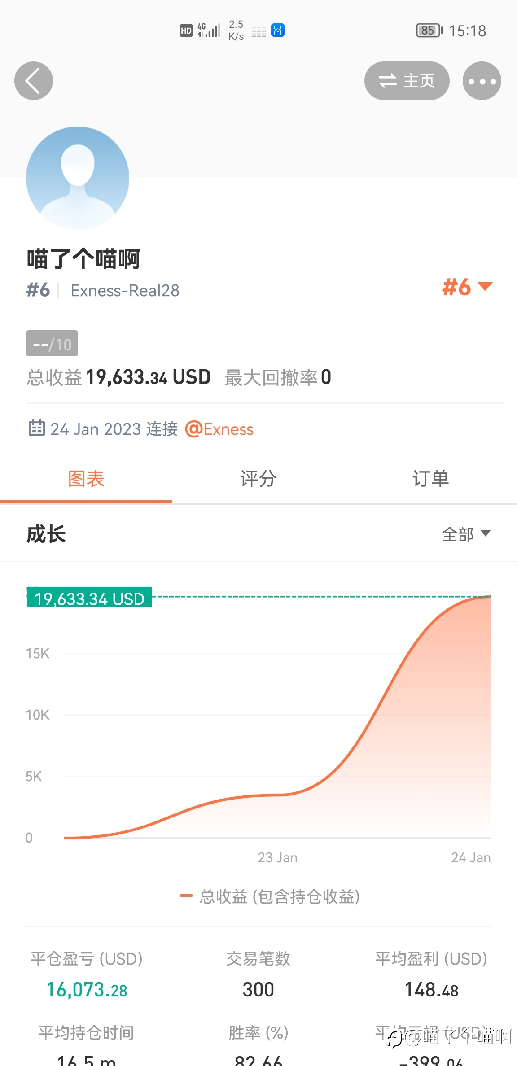Tap the 平仓盈亏 value 16,073.28
The image size is (517, 1066).
(x=87, y=990)
